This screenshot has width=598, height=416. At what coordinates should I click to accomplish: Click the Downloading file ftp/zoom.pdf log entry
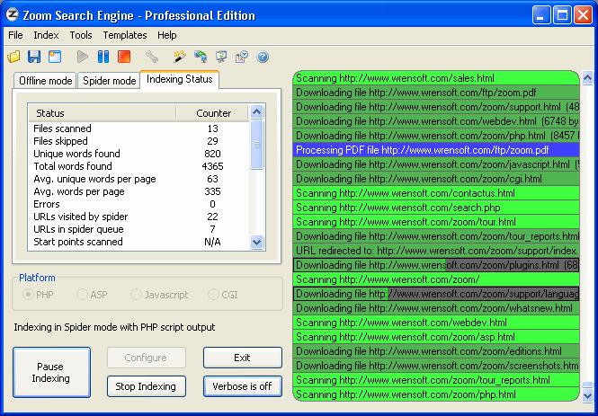tap(436, 93)
